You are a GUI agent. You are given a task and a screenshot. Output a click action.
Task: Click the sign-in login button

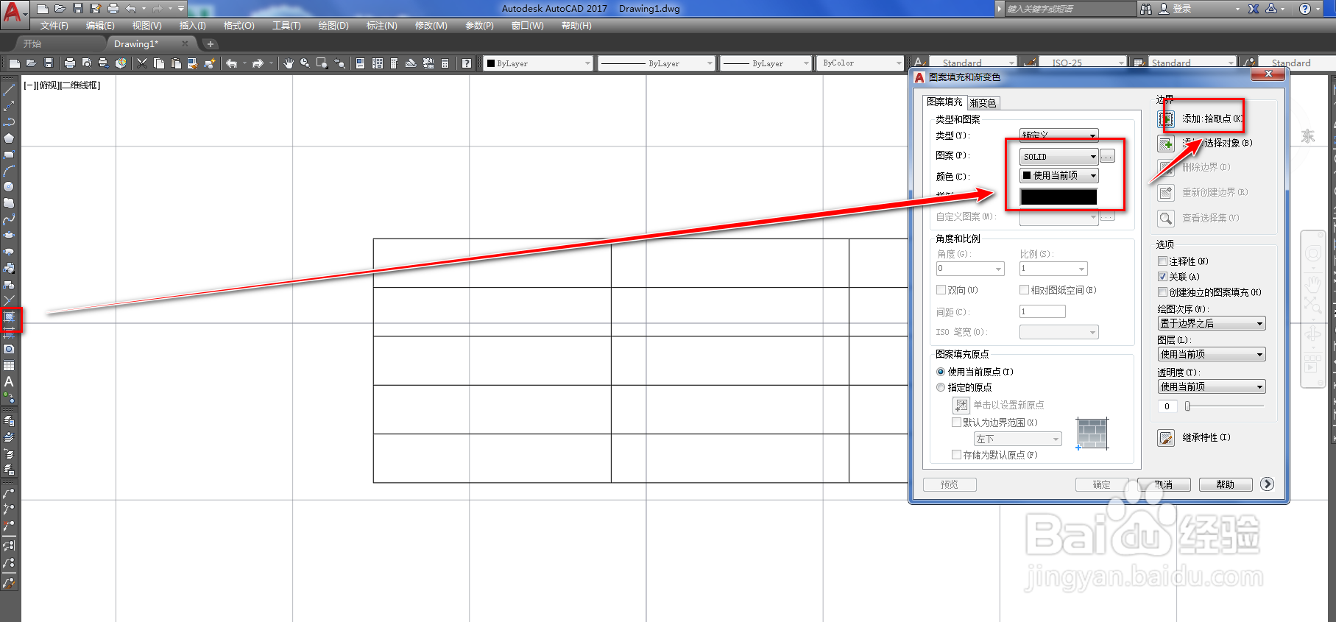[1176, 9]
